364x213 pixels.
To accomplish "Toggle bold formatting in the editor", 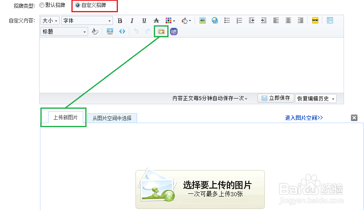I will pyautogui.click(x=120, y=21).
